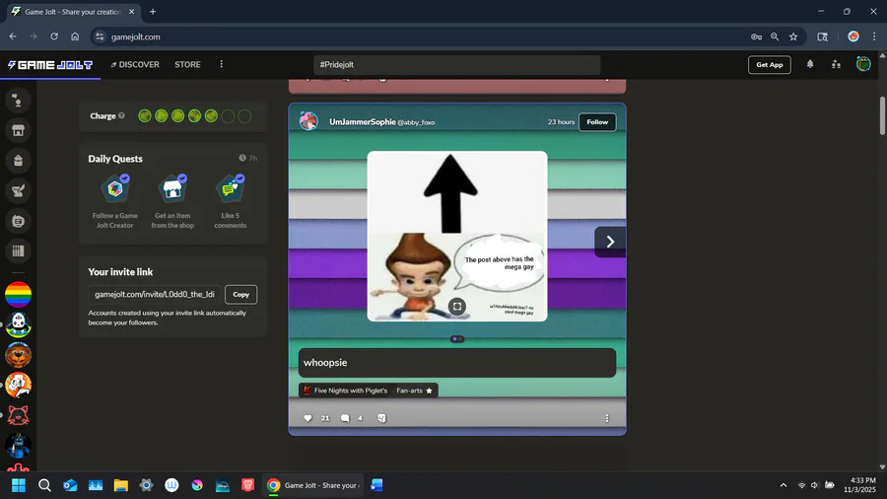Open the backpack icon in left sidebar
Screen dimensions: 887x499
18,161
